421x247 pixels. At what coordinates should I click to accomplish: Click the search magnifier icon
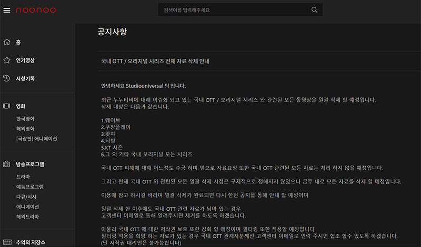[314, 10]
